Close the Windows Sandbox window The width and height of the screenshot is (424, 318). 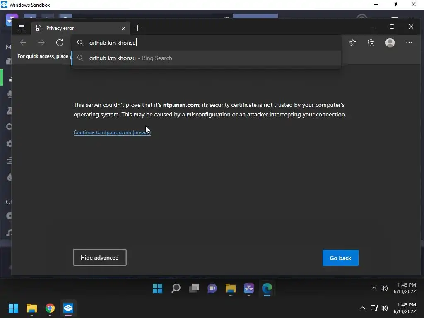point(414,4)
